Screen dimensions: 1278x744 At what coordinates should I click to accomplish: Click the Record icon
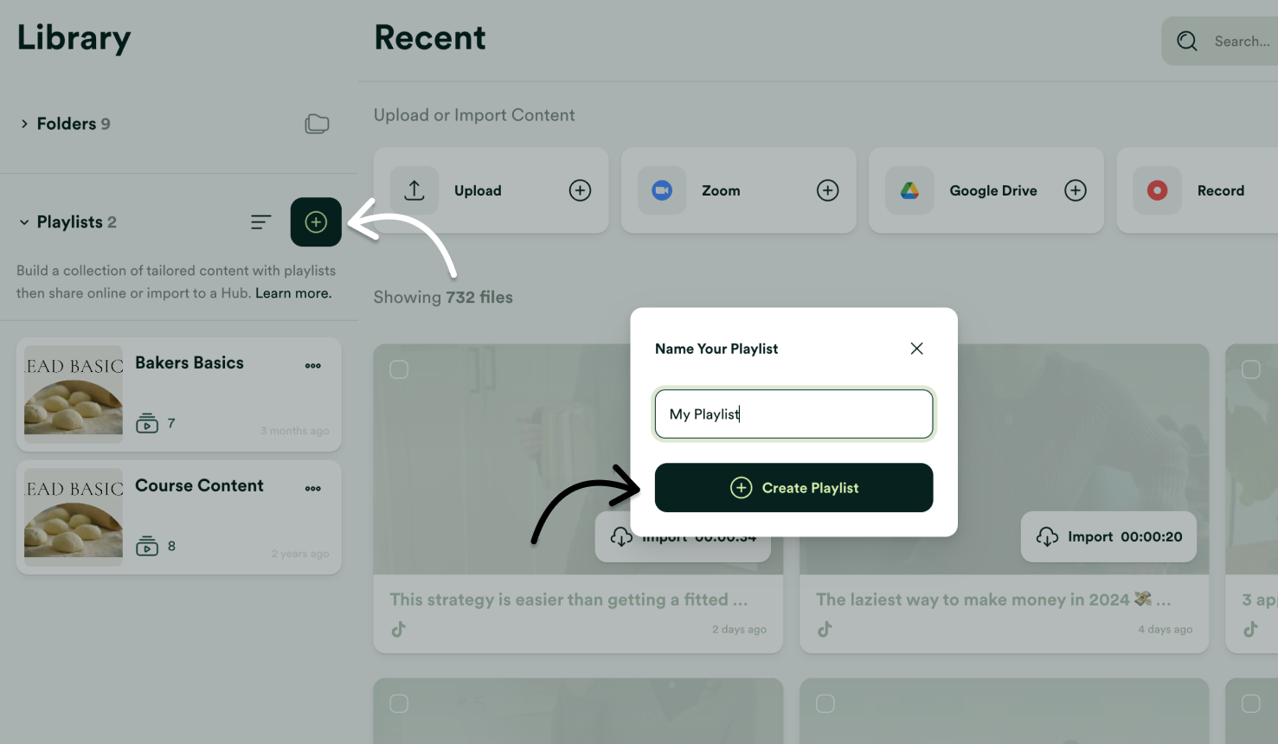1157,190
